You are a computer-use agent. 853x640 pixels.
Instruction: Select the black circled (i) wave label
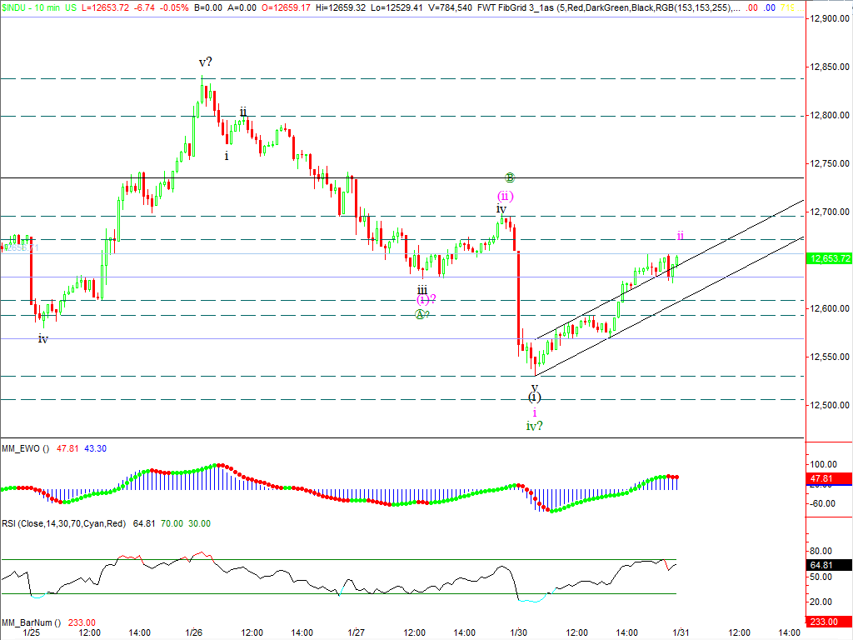point(535,397)
